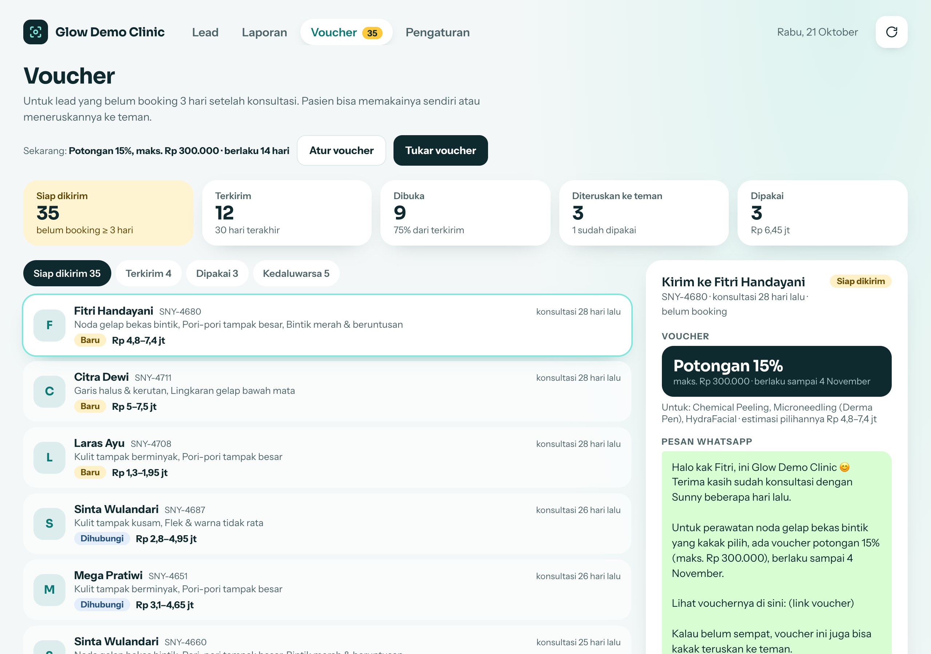Open the Citra Dewi lead row
This screenshot has width=931, height=654.
327,391
